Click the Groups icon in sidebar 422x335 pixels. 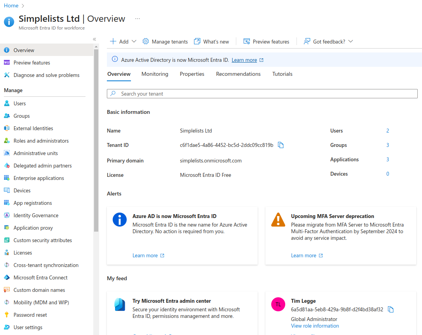coord(7,116)
